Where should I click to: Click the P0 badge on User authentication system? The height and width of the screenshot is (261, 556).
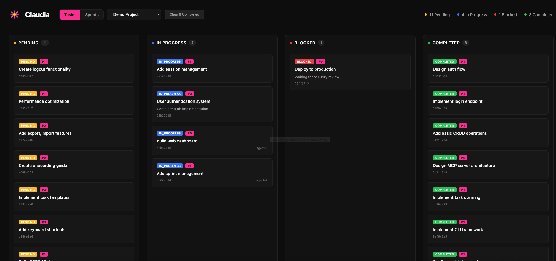[189, 94]
